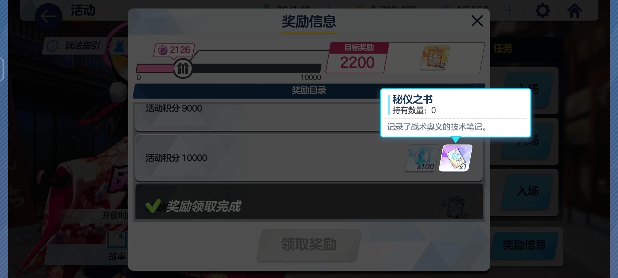
Task: Select the 活动积分 10000 reward row
Action: 309,158
